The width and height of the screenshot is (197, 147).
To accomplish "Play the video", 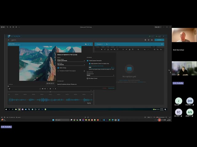I will (50, 89).
